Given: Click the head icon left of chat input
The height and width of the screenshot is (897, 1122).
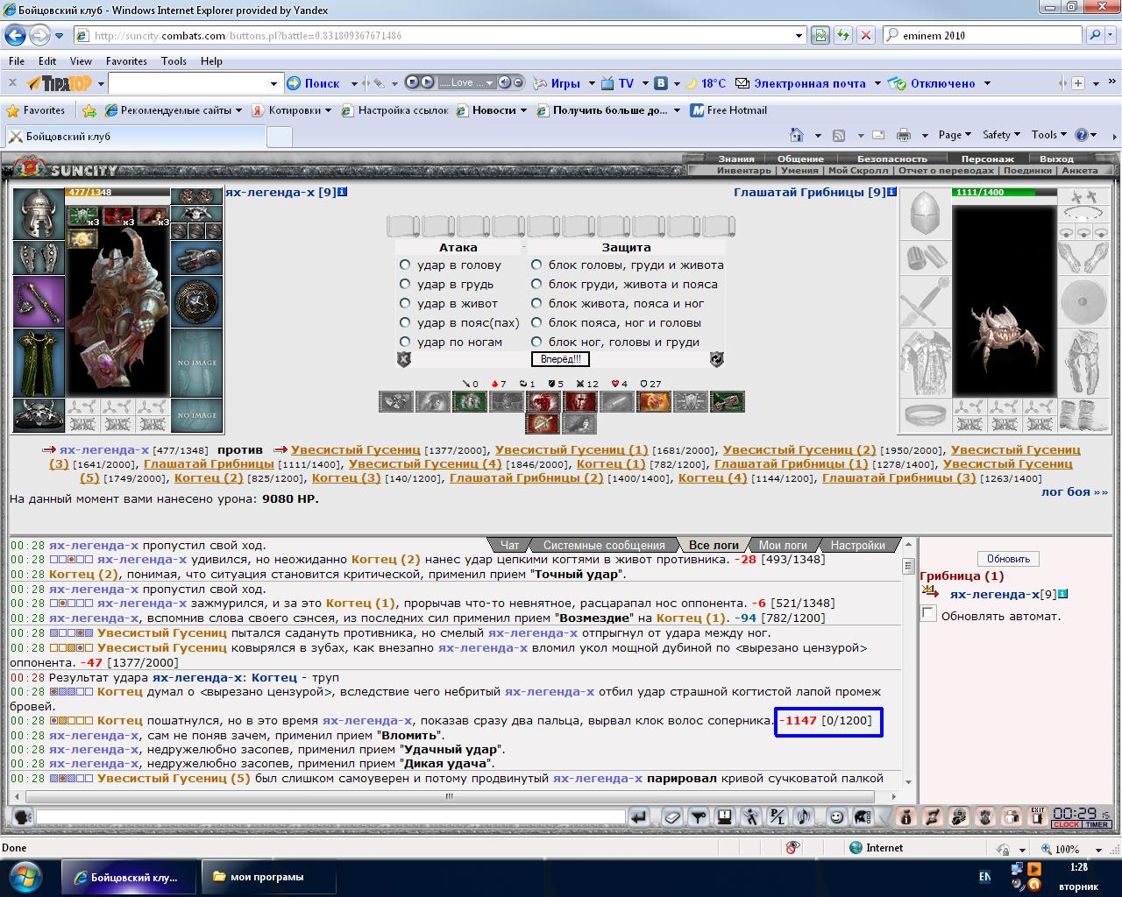Looking at the screenshot, I should coord(24,817).
